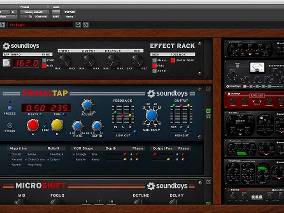
Task: Select Ping Pong algorithm
Action: click(33, 164)
